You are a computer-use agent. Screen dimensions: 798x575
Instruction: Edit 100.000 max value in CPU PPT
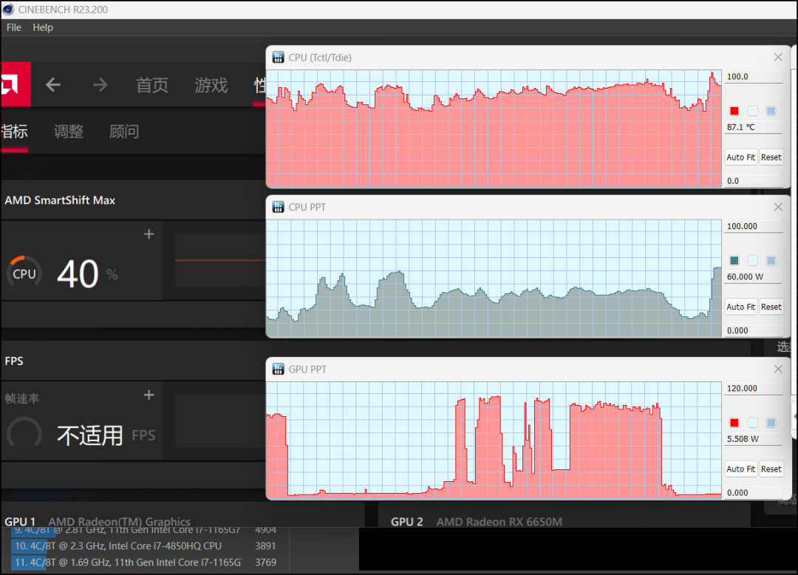tap(753, 226)
